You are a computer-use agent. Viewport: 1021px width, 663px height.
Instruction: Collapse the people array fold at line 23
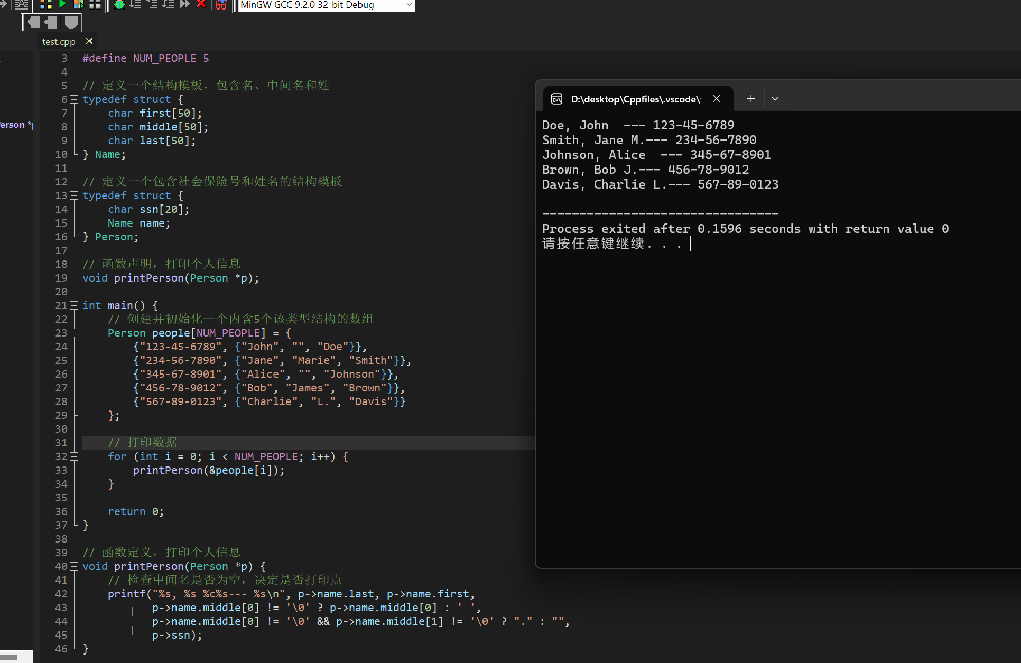click(74, 333)
